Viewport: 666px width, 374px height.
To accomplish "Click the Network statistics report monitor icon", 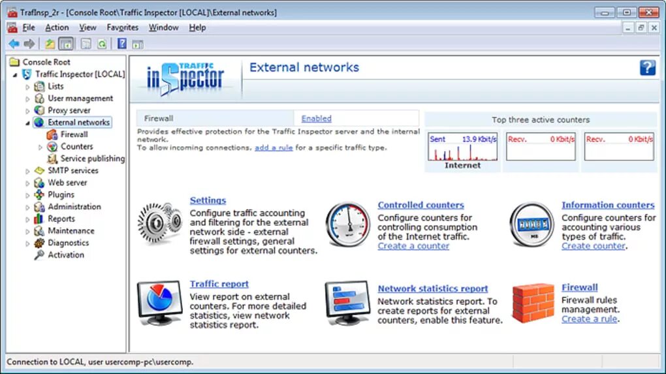I will pos(347,303).
